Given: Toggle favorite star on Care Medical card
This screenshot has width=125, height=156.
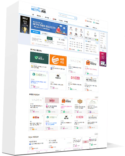Looking at the screenshot, I should pyautogui.click(x=47, y=55).
